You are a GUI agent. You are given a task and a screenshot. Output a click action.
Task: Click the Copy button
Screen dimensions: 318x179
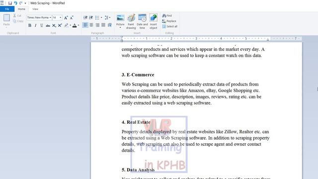(x=18, y=21)
